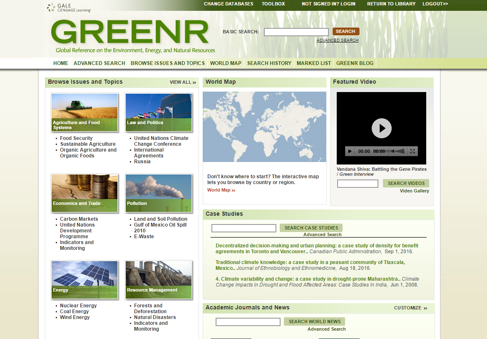Screen dimensions: 487x339
Task: Click the Gale Cengage Learning logo
Action: tap(69, 8)
